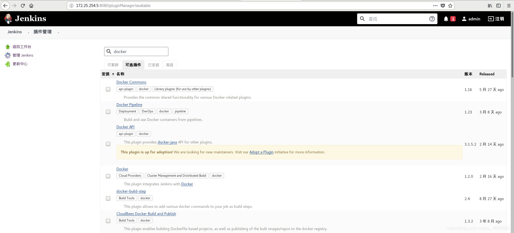Open the docker-build-step plugin link
The width and height of the screenshot is (514, 233).
click(x=131, y=191)
